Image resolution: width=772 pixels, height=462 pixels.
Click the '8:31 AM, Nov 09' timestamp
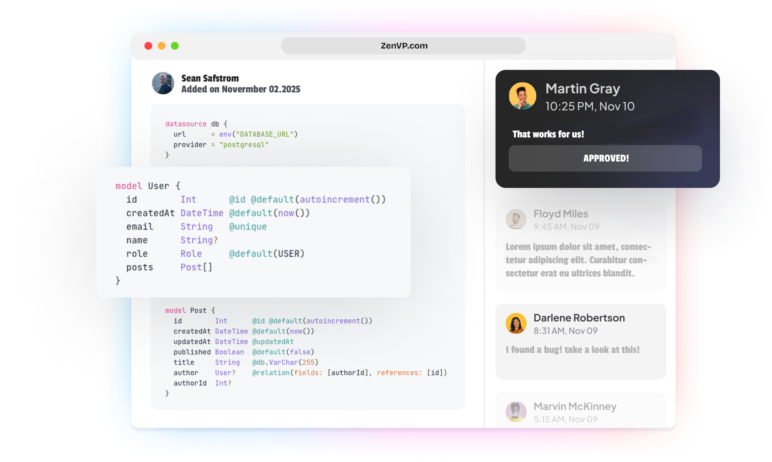565,331
